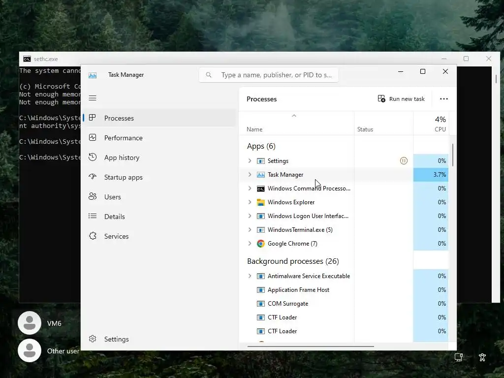Expand Antimalware Service Executable row
Viewport: 504px width, 378px height.
pos(250,276)
